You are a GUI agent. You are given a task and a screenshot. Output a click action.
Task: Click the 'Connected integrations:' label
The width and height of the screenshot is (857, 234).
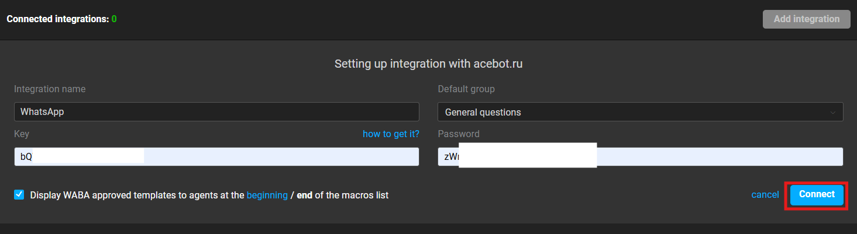pyautogui.click(x=57, y=19)
